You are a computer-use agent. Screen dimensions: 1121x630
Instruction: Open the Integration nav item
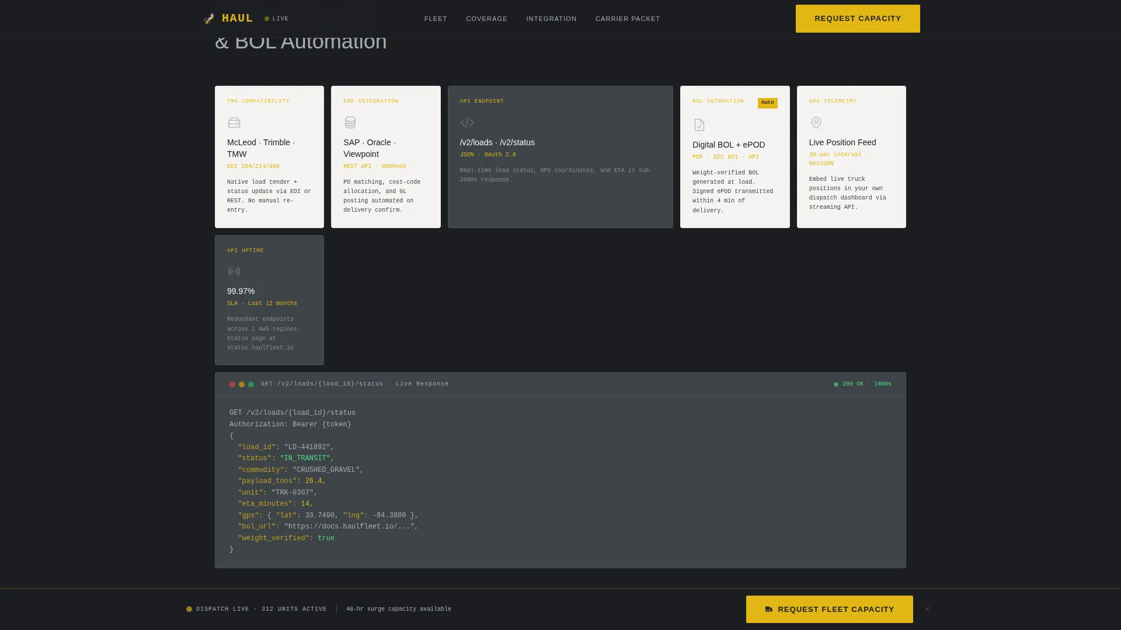click(551, 19)
